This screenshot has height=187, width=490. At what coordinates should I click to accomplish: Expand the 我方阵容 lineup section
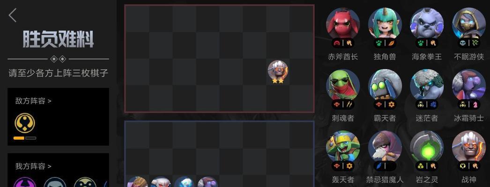pos(33,166)
